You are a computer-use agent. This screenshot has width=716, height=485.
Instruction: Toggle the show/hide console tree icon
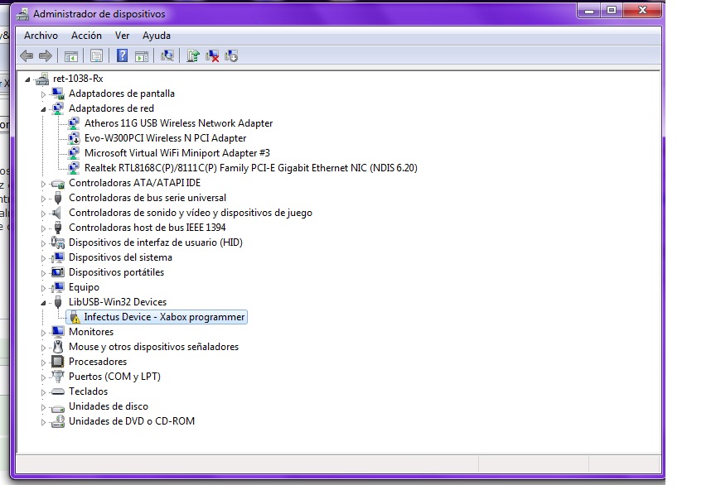click(70, 56)
